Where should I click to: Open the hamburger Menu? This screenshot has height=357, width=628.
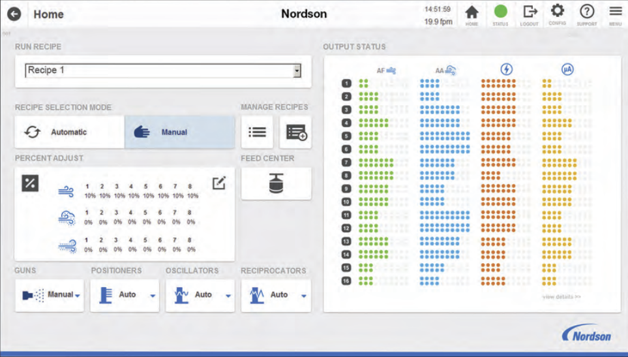(616, 11)
